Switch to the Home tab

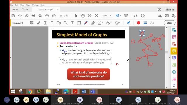[x=15, y=9]
